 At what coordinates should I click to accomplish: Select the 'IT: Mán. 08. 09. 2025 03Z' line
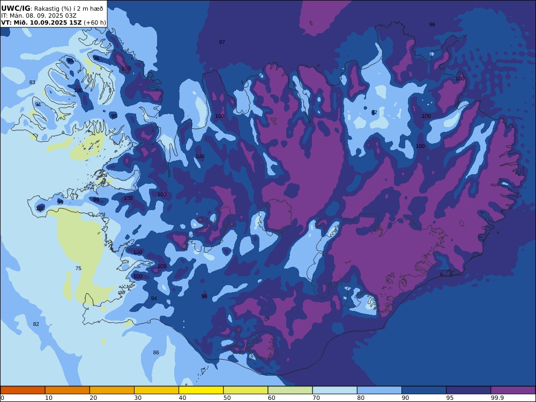click(39, 16)
